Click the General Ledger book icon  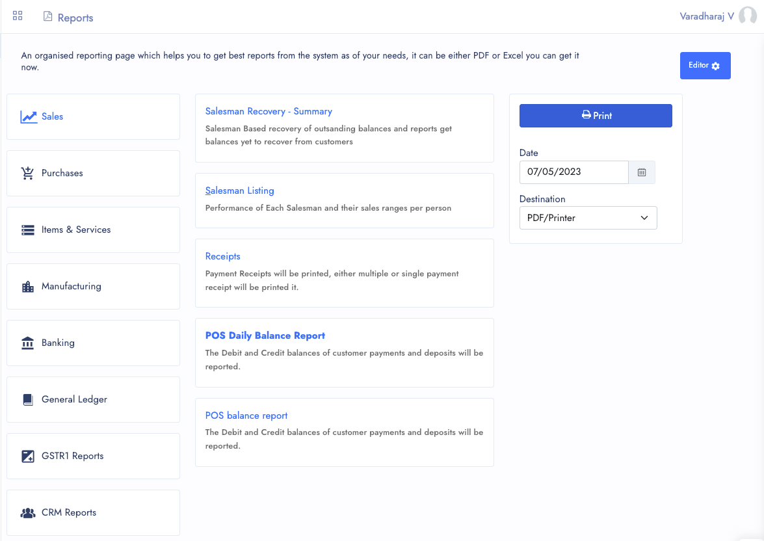pos(28,400)
